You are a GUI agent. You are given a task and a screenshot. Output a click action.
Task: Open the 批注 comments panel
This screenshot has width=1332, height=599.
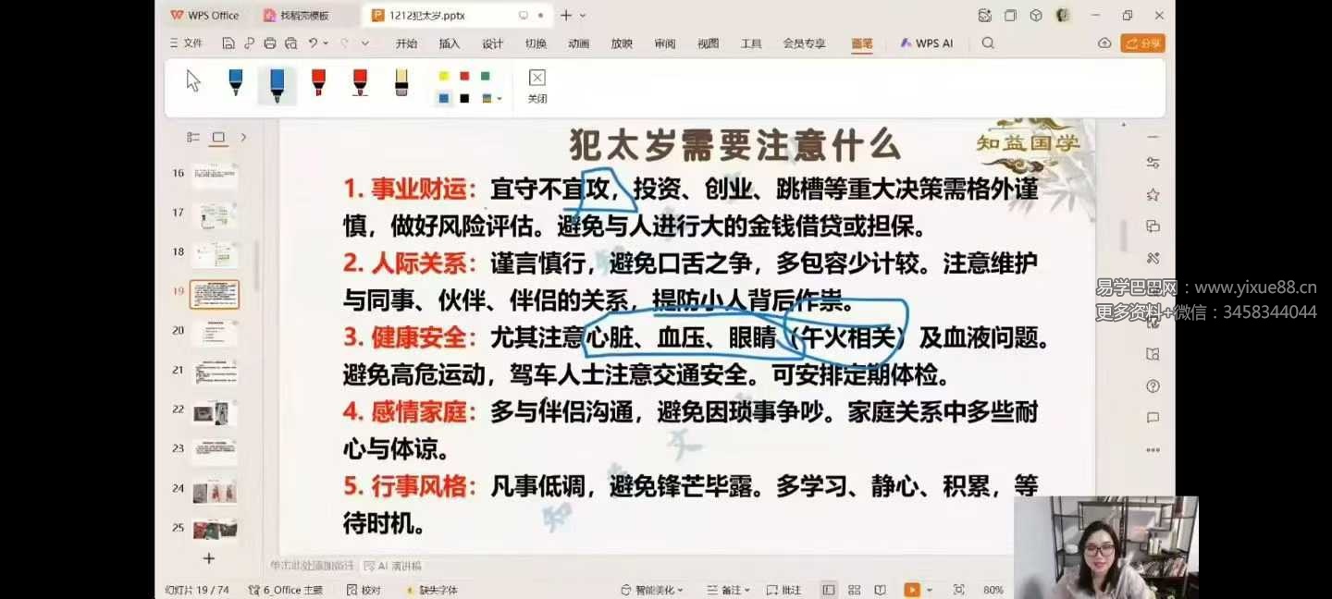click(784, 589)
